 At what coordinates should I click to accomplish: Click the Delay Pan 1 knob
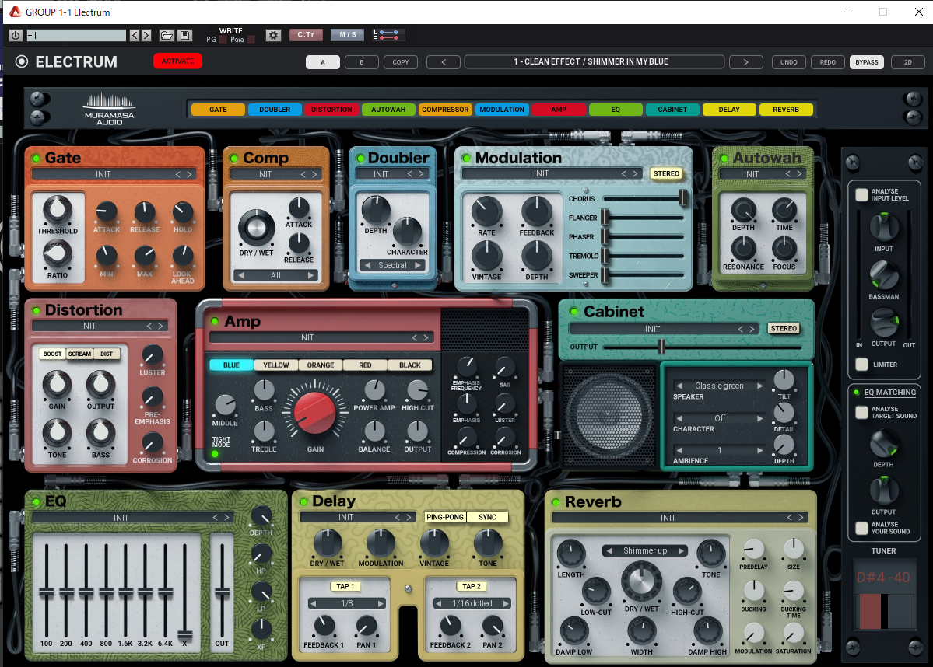pos(366,627)
